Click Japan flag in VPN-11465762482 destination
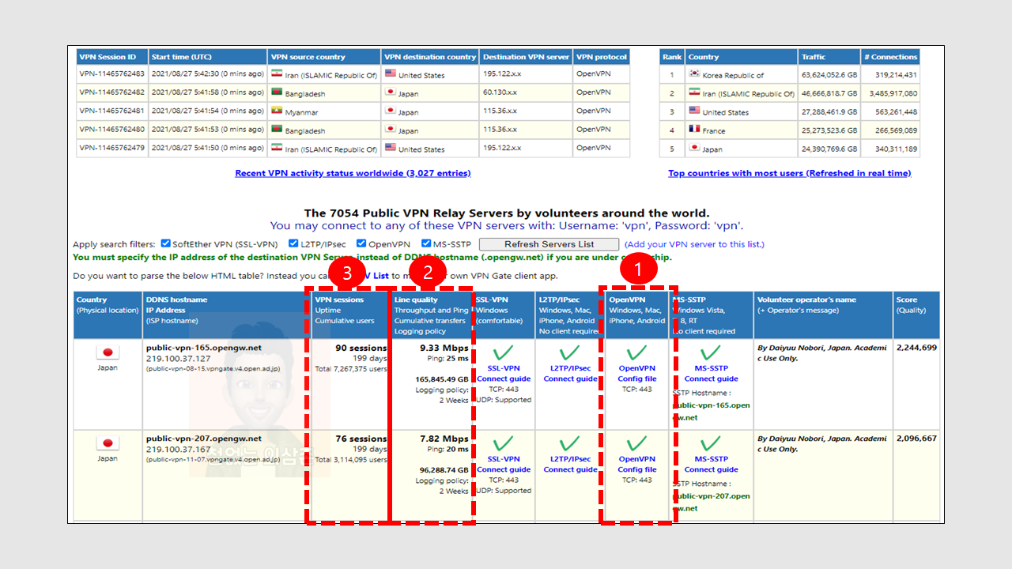The height and width of the screenshot is (569, 1012). 391,92
